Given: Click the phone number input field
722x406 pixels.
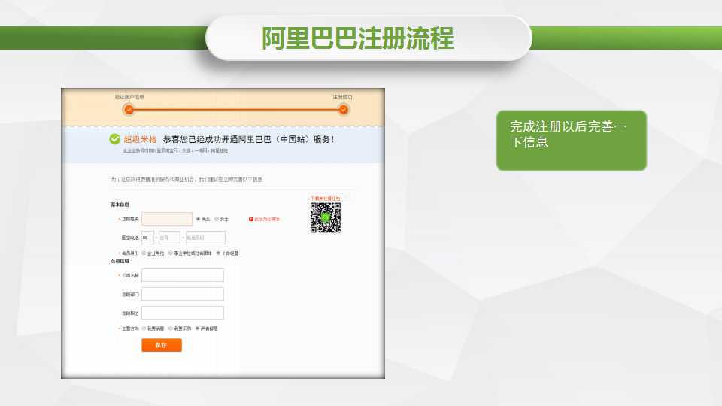Looking at the screenshot, I should (205, 238).
